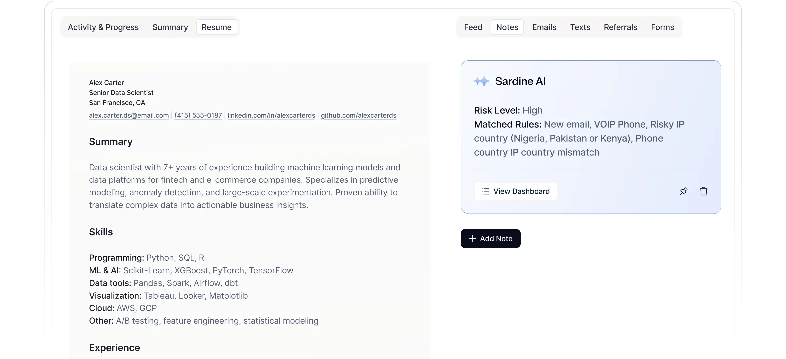Switch to the Emails tab
786x359 pixels.
[x=544, y=27]
